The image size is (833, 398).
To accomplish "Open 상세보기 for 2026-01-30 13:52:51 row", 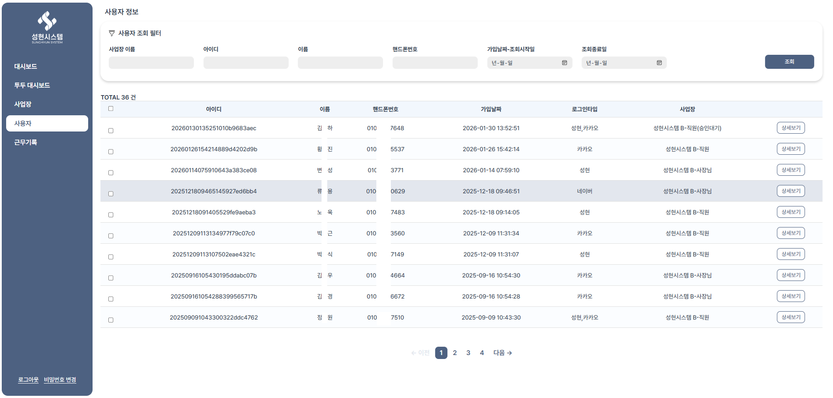I will (x=791, y=128).
